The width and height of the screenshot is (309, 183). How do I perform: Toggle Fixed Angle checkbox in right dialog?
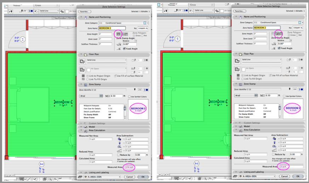click(279, 48)
